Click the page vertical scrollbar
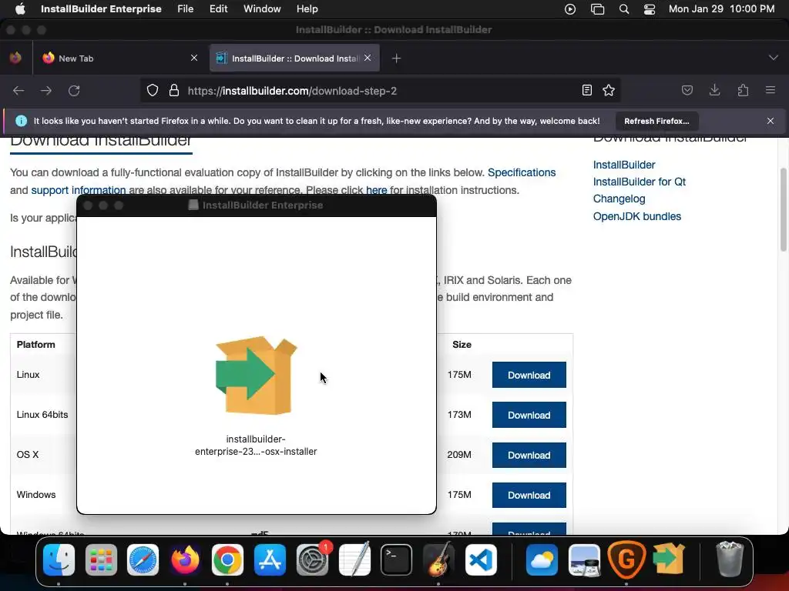Viewport: 789px width, 591px height. pos(784,209)
